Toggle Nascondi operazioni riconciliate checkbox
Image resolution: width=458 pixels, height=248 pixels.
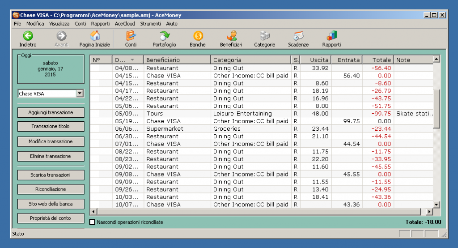click(93, 222)
